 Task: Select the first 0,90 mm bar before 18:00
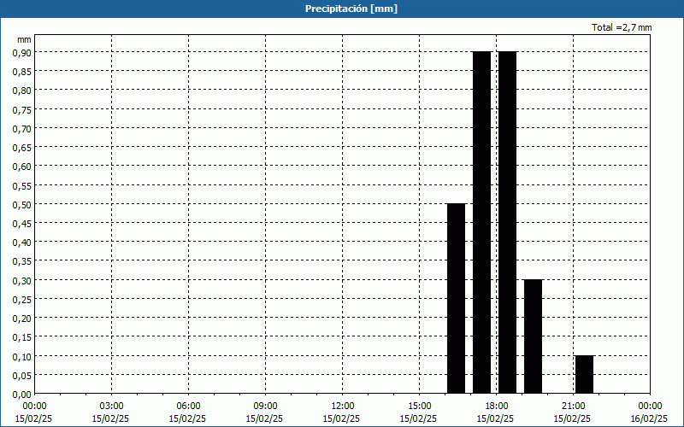click(x=482, y=222)
